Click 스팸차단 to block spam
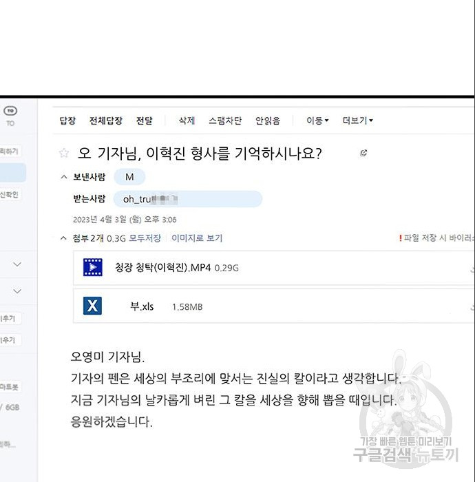 click(225, 120)
